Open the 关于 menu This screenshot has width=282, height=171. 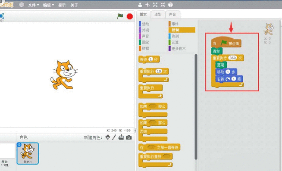(74, 5)
